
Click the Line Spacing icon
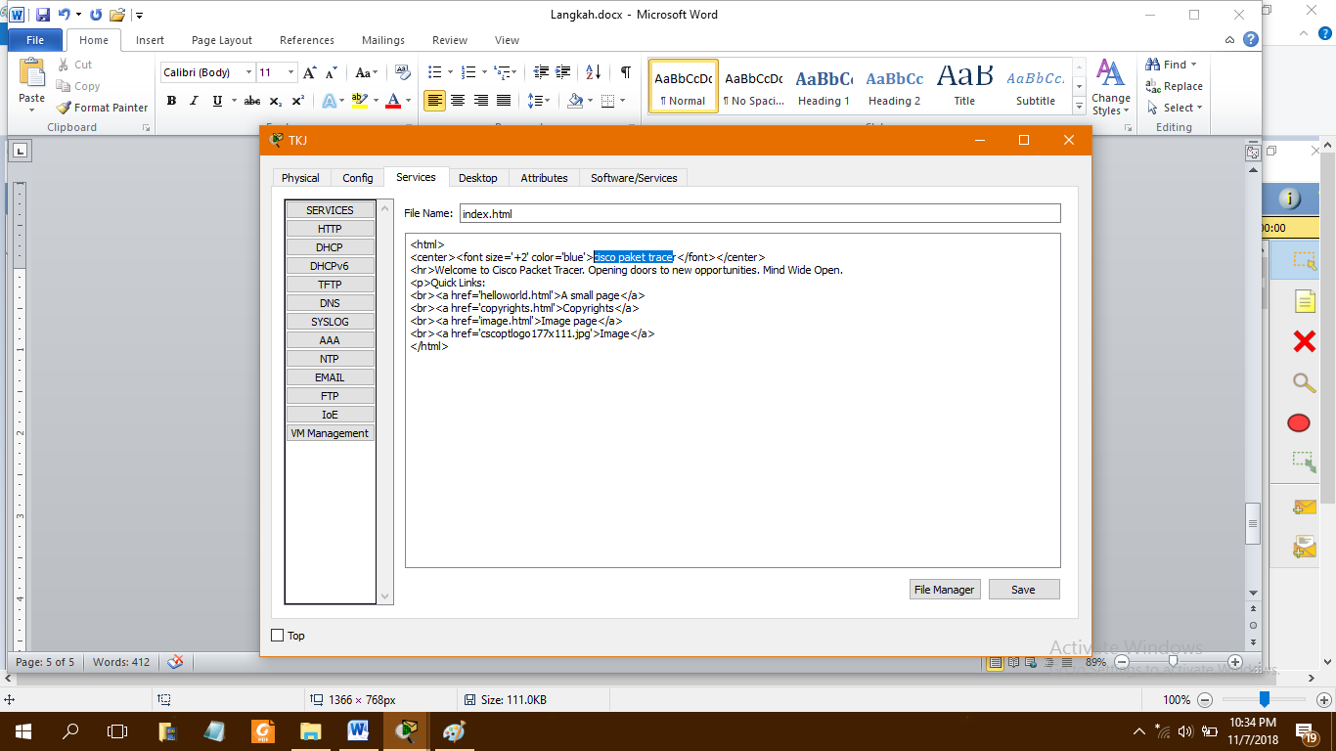(x=534, y=101)
